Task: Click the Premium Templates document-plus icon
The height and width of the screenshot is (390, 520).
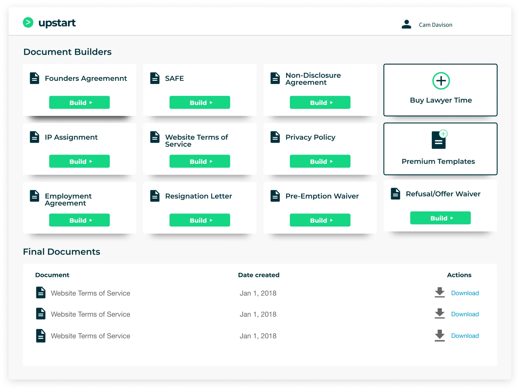Action: click(439, 139)
